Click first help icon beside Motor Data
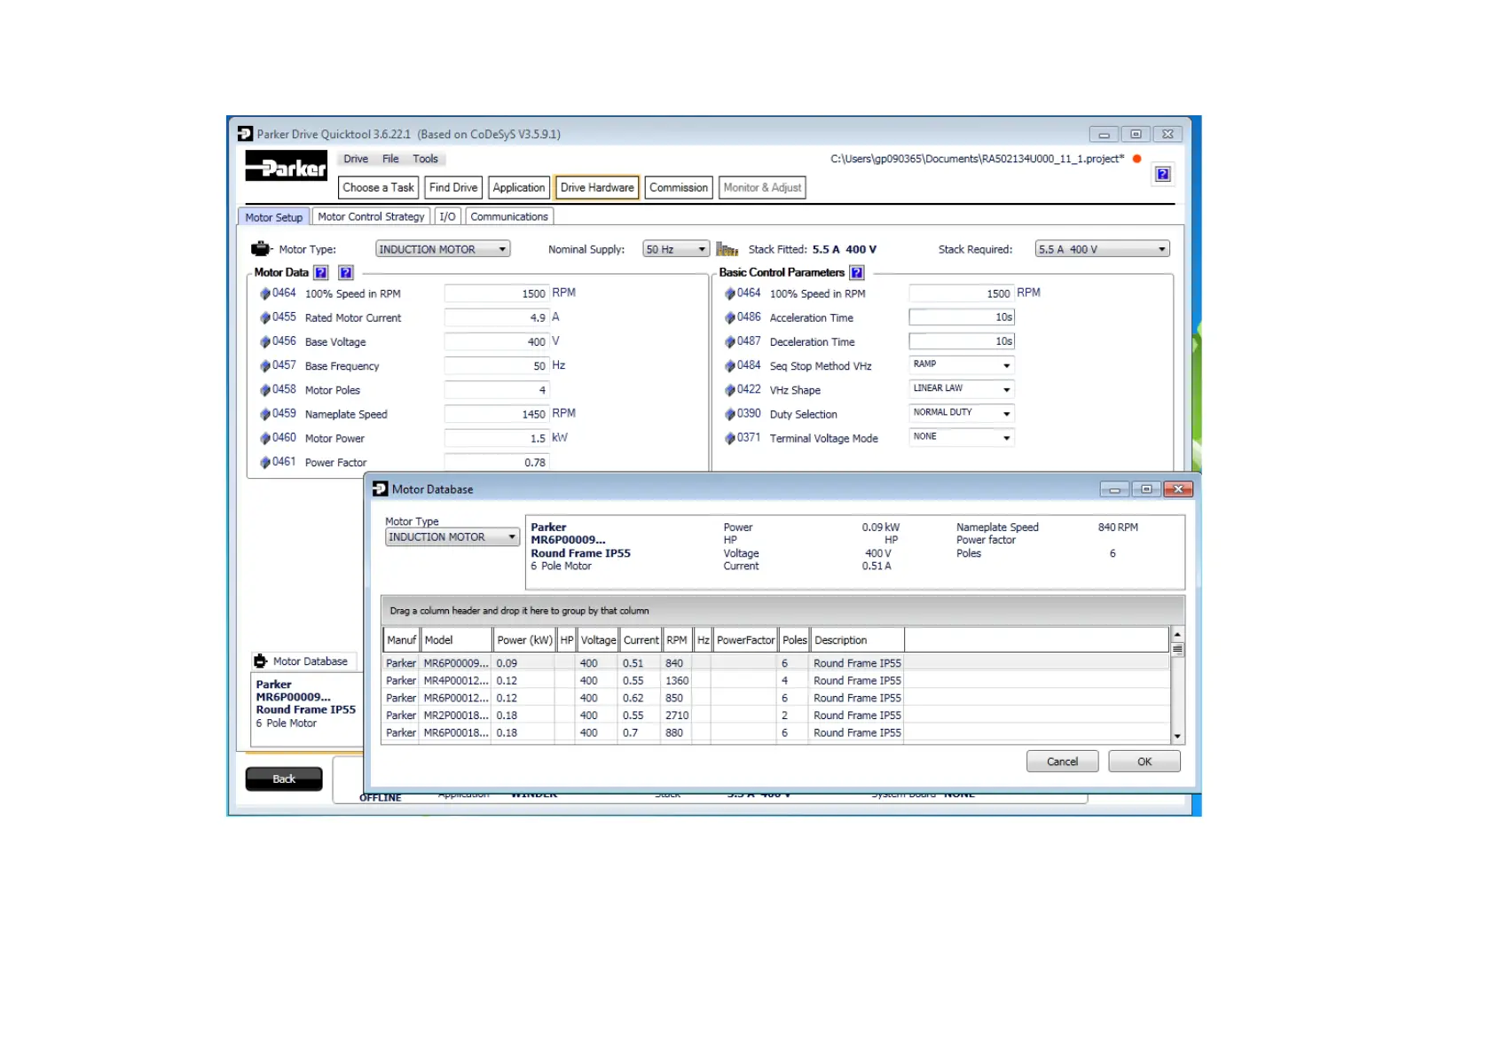Viewport: 1494px width, 1056px height. point(321,273)
